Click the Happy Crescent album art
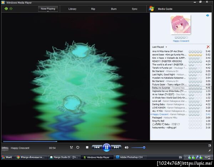Image resolution: width=214 pixels, height=167 pixels. coord(181,25)
